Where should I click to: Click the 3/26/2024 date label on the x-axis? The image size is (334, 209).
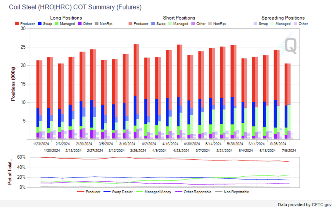tap(138, 151)
